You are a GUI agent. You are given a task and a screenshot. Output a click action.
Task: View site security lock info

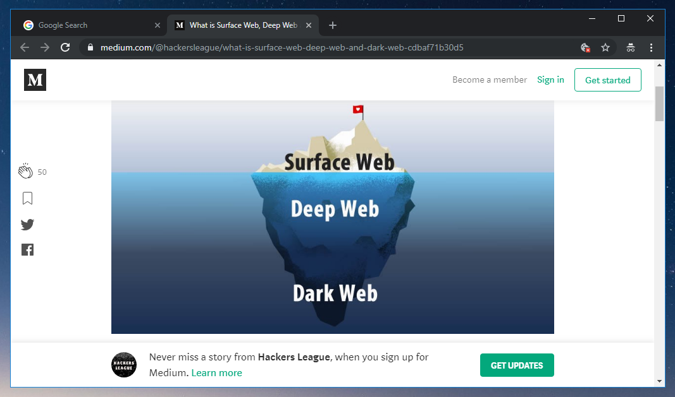point(90,47)
